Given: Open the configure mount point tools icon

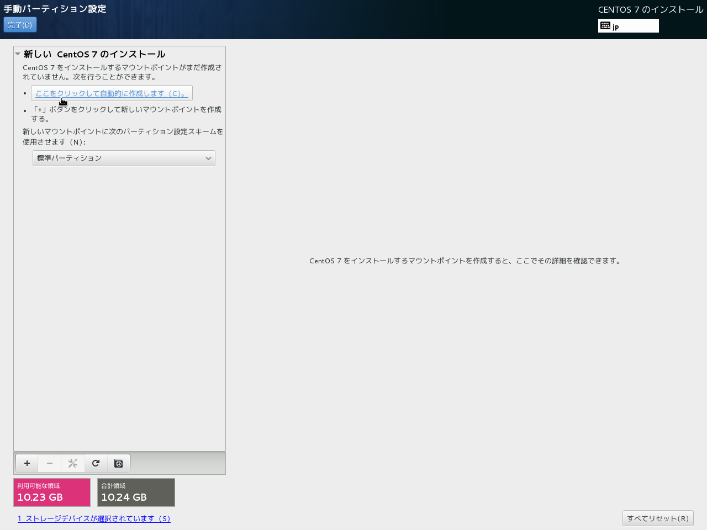Looking at the screenshot, I should tap(72, 463).
